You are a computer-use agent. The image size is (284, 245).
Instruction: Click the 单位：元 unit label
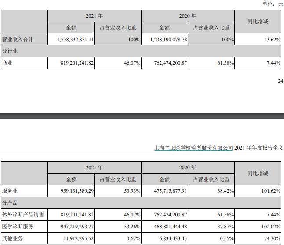pyautogui.click(x=273, y=4)
